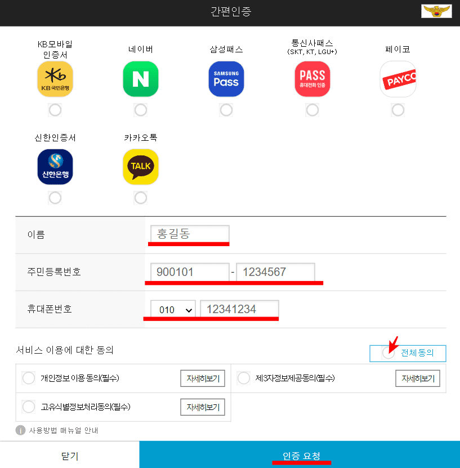Open 자세히보기 for 고유식별정보처리동의
This screenshot has height=468, width=460.
point(203,407)
